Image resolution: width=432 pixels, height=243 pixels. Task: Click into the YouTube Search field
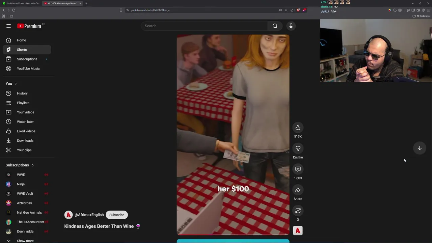coord(204,26)
